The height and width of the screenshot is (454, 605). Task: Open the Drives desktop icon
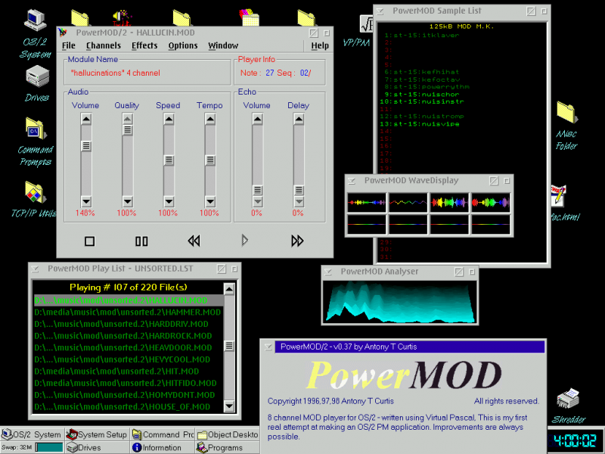pos(37,76)
